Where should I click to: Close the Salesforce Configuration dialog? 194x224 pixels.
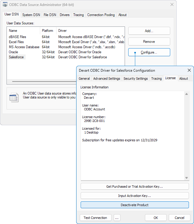(x=189, y=70)
